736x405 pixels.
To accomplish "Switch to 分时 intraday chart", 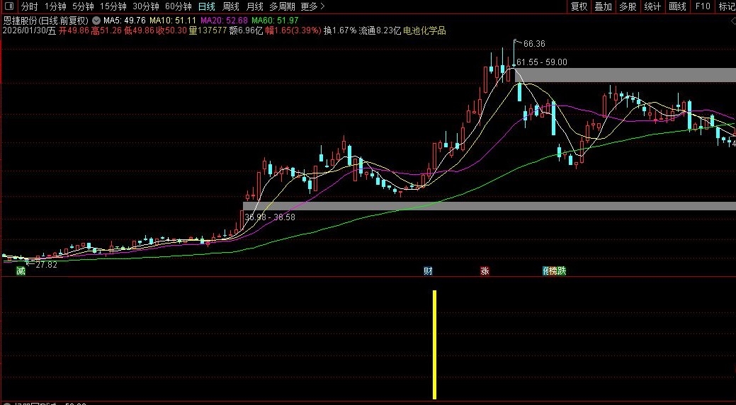I will click(29, 6).
